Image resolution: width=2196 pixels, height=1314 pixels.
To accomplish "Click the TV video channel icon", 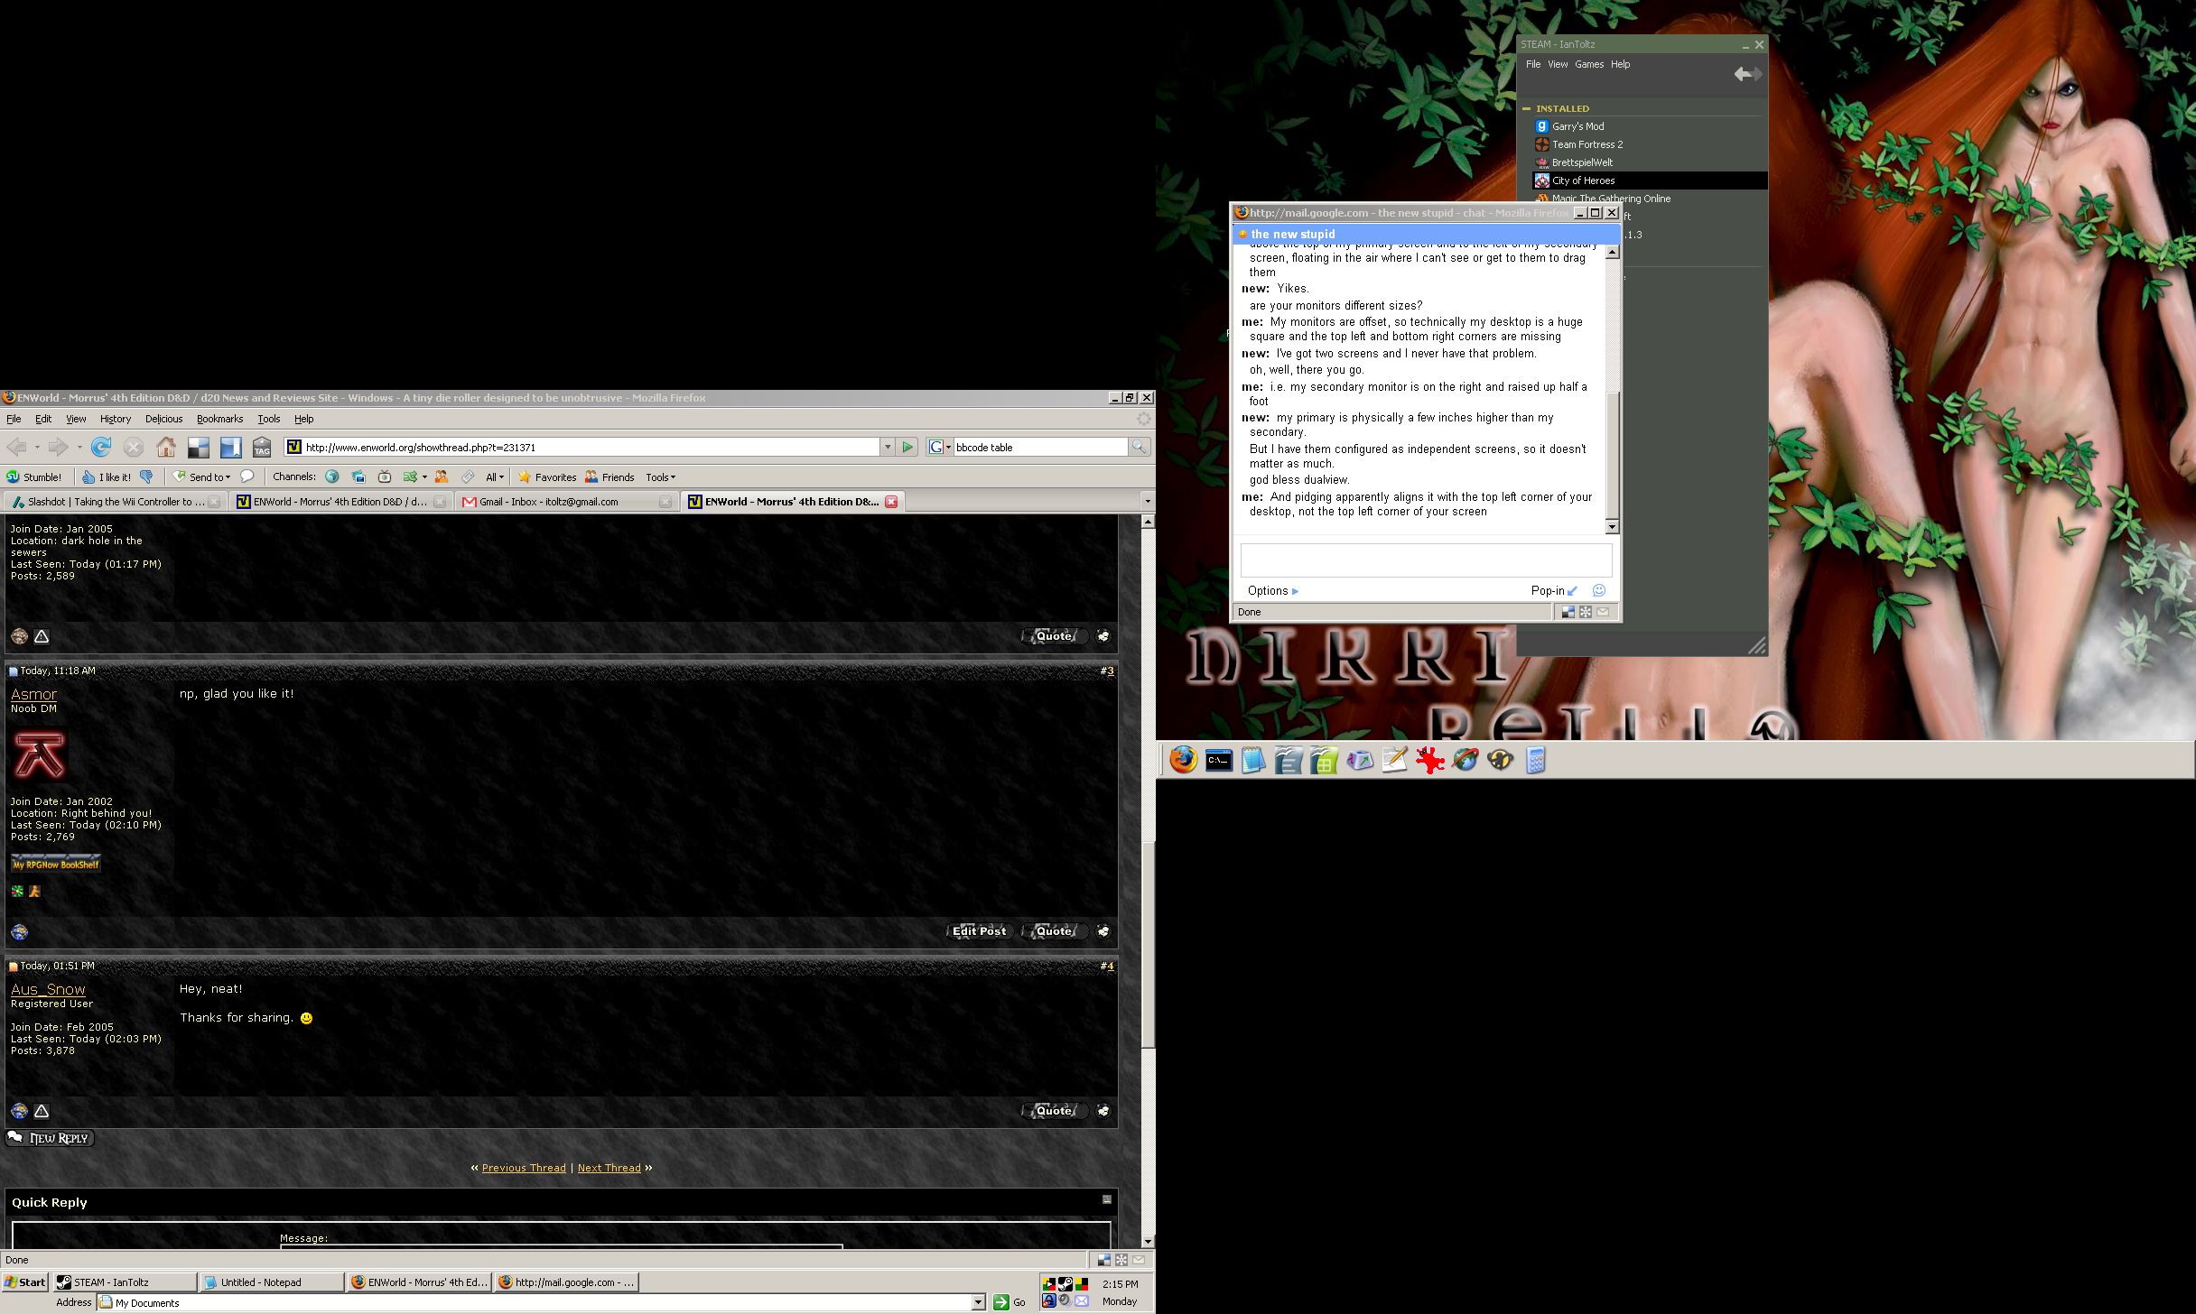I will [x=385, y=477].
